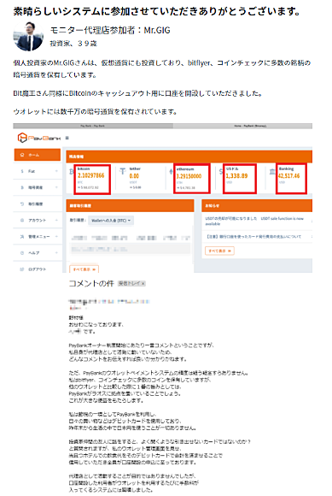The image size is (332, 496).
Task: Open the 取引履歴 sidebar item
Action: point(38,204)
